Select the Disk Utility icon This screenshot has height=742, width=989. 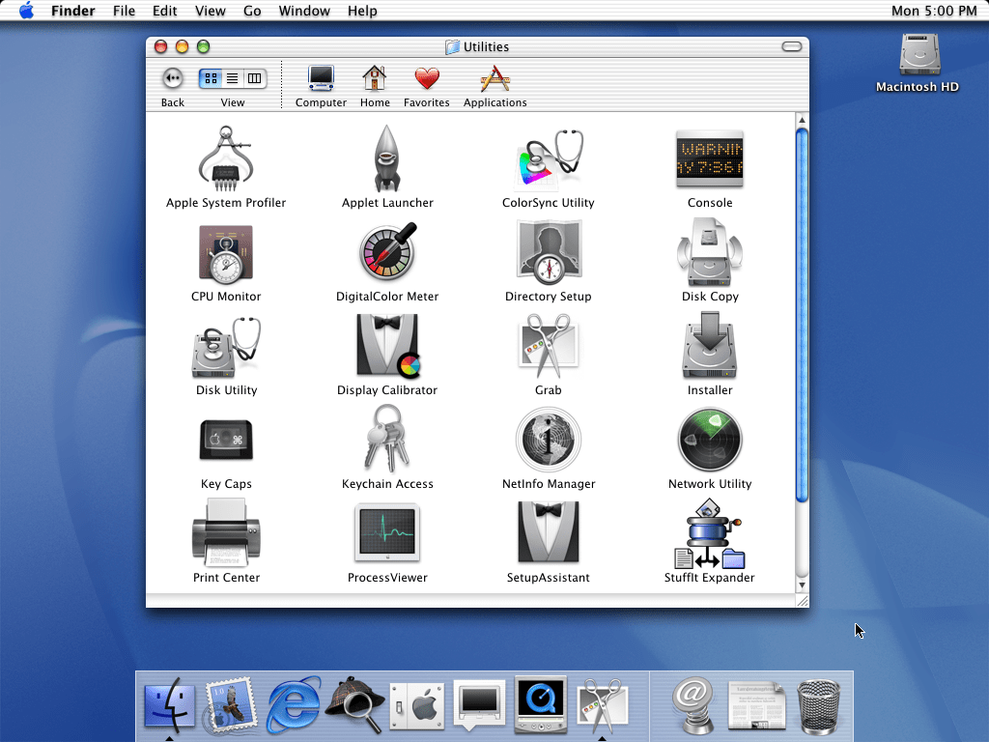[x=226, y=348]
